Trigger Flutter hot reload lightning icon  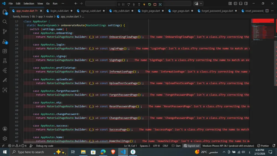pos(144,4)
